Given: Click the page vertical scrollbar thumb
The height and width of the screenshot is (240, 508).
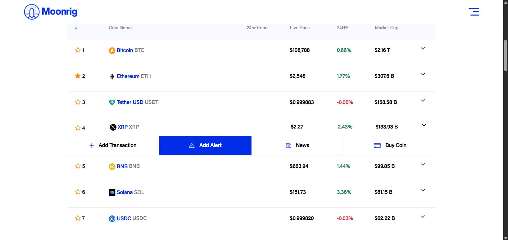Looking at the screenshot, I should (x=506, y=56).
